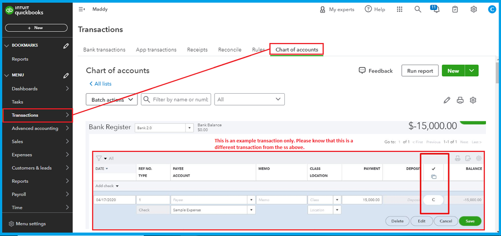Collapse the BOOKMARKS section
Screen dimensions: 501x236
(x=7, y=46)
